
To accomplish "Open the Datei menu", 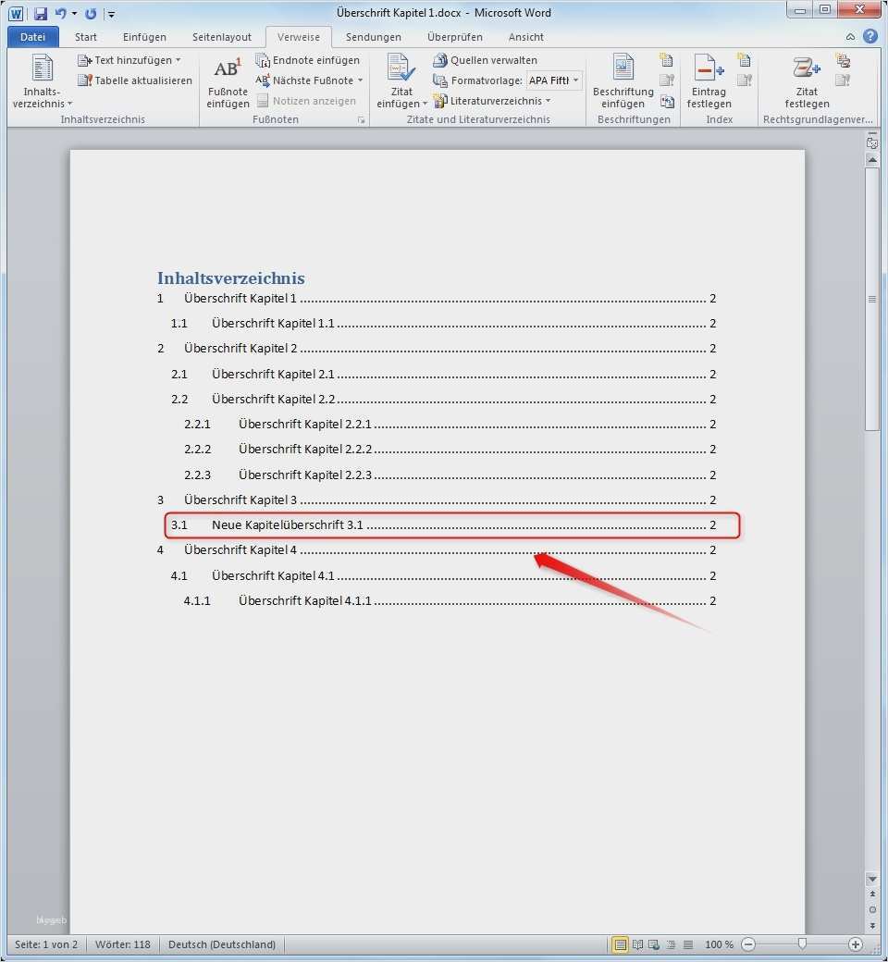I will coord(32,37).
